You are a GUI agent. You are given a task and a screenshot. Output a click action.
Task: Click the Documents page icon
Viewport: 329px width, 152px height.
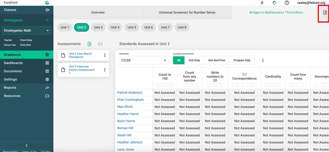(x=47, y=71)
